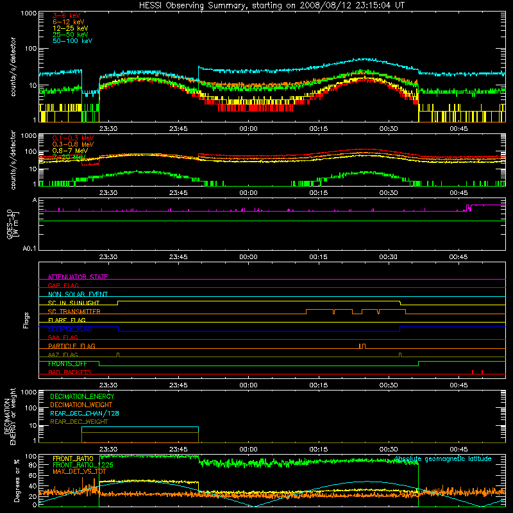Click the GAP_FLAG label

coord(63,285)
